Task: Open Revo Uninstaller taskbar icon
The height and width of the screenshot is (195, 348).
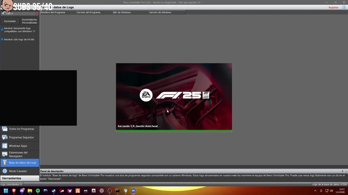Action: tap(125, 191)
